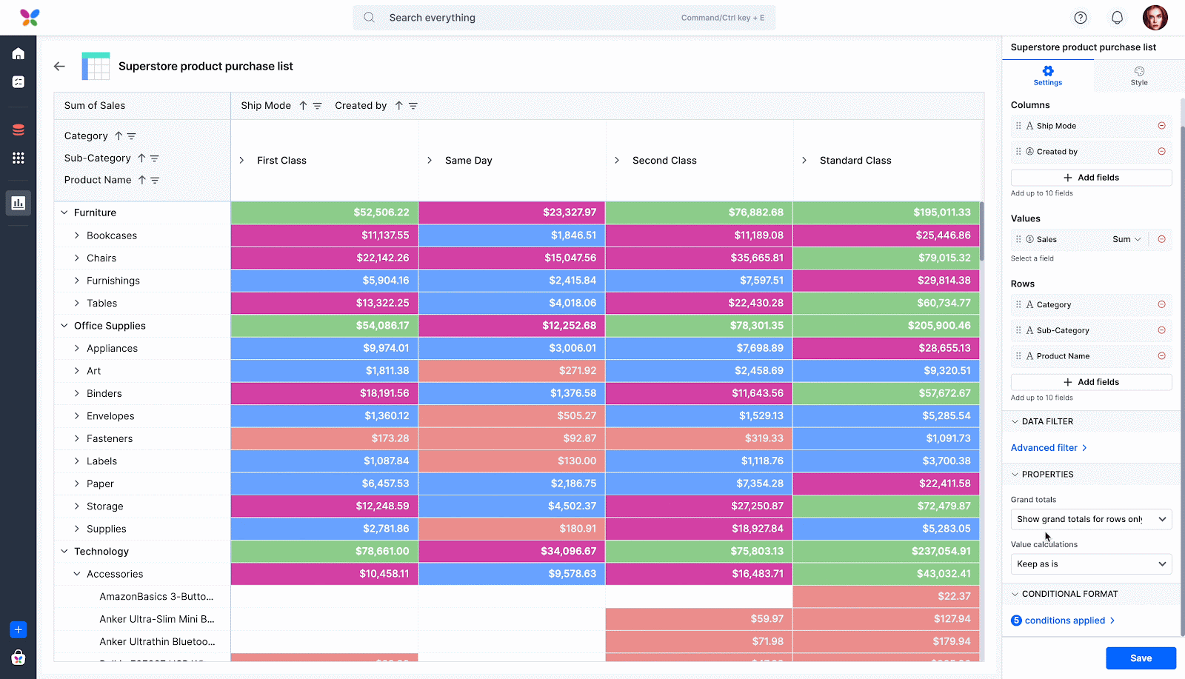Go back with the left arrow icon
Screen dimensions: 1185x679
coord(59,66)
